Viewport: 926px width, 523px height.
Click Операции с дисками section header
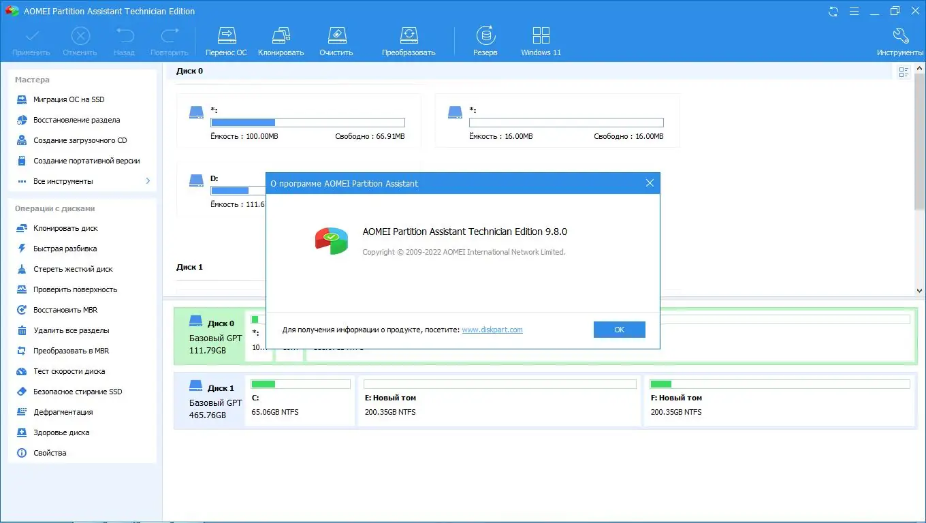(x=55, y=208)
